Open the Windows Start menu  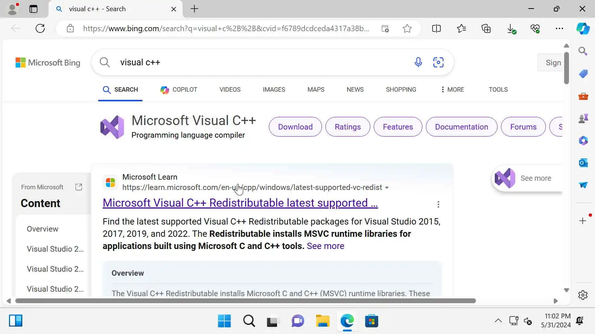pyautogui.click(x=224, y=321)
